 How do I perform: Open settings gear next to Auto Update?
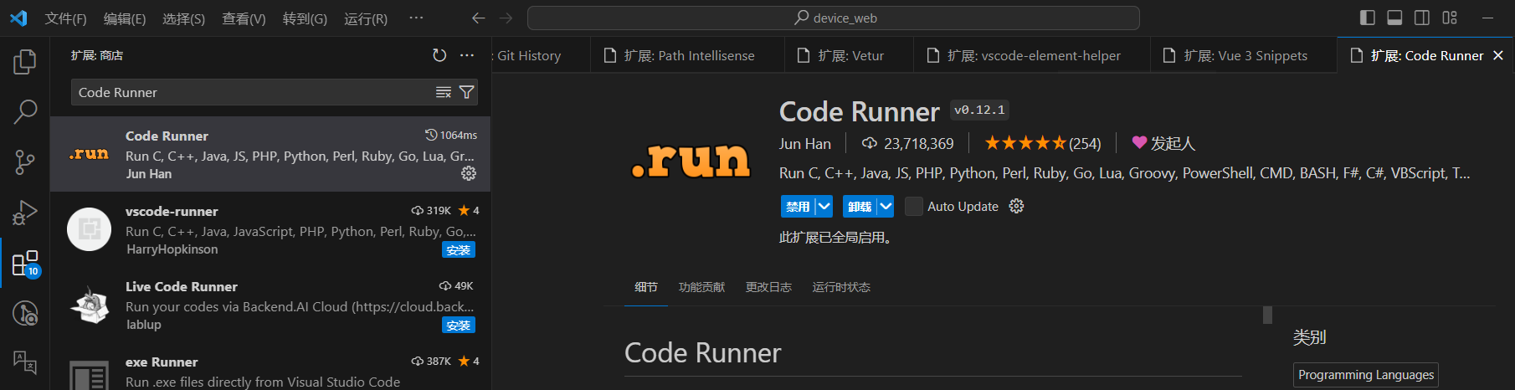click(1016, 206)
